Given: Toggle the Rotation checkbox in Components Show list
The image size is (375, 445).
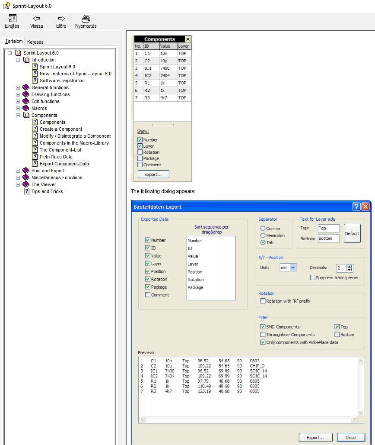Looking at the screenshot, I should click(x=140, y=152).
